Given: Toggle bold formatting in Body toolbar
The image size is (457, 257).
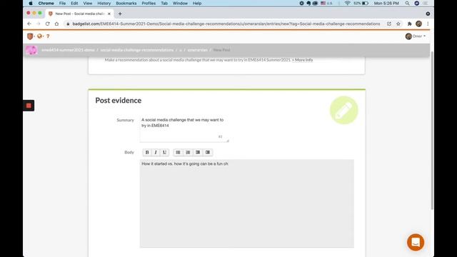Looking at the screenshot, I should (147, 152).
